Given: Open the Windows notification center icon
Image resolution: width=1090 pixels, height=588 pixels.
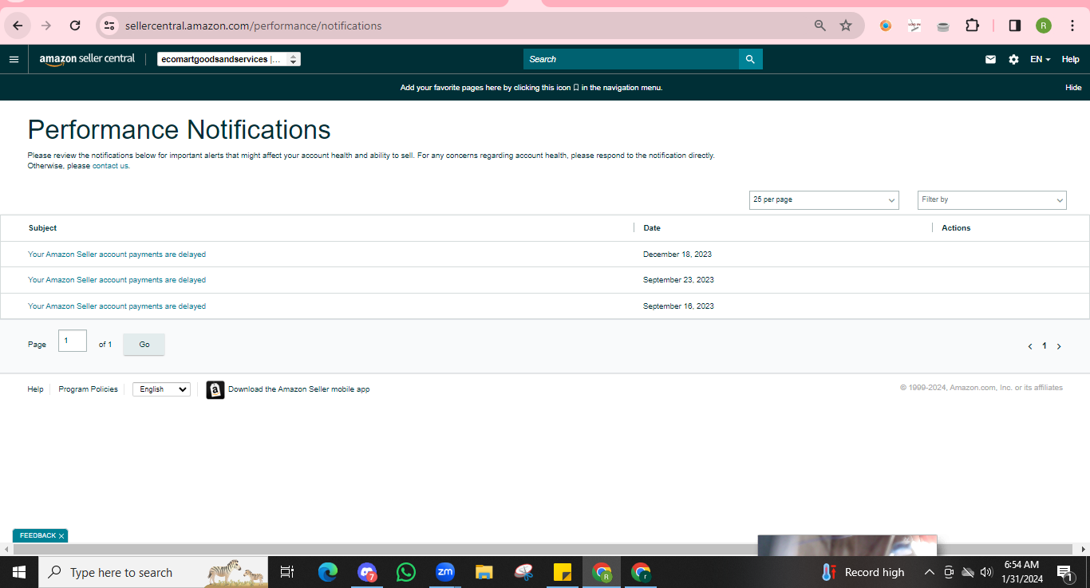Looking at the screenshot, I should point(1064,572).
